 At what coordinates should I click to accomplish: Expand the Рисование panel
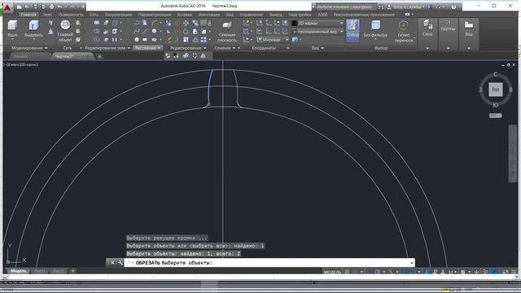(x=147, y=48)
